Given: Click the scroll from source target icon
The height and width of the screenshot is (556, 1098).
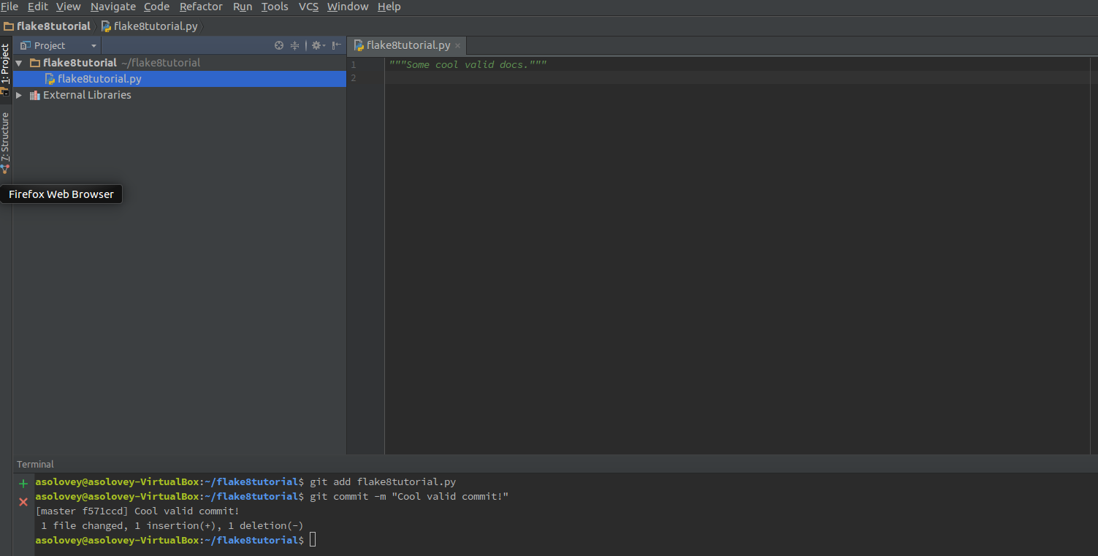Looking at the screenshot, I should point(279,45).
